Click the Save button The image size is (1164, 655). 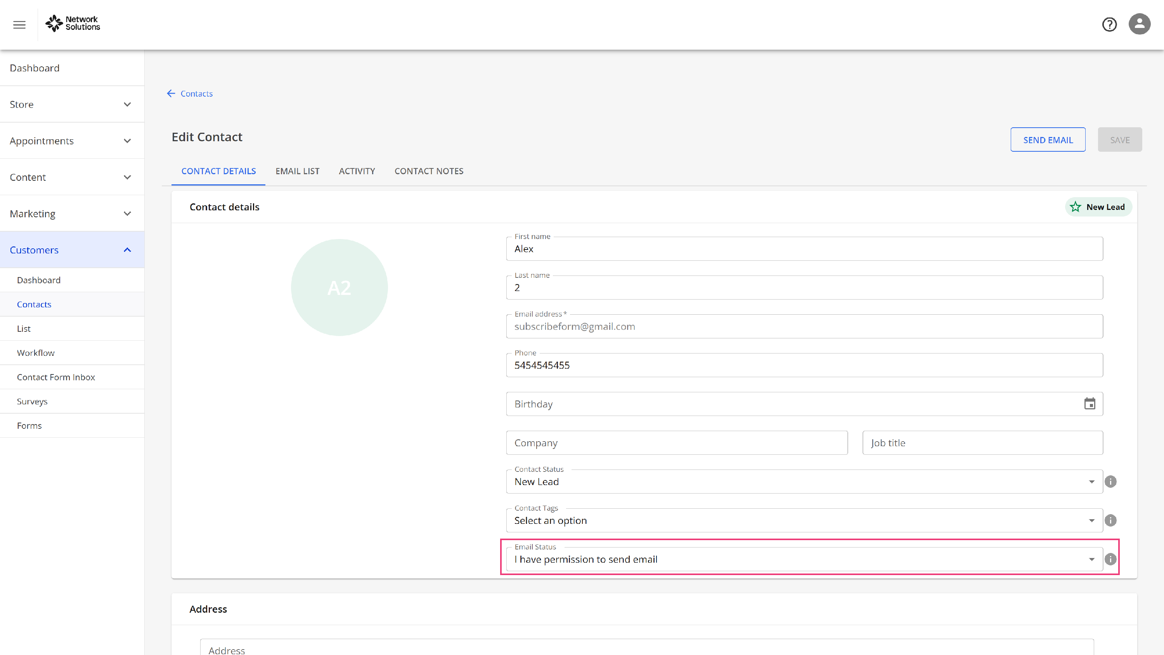[1120, 140]
